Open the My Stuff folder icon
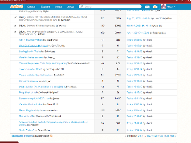The image size is (191, 143). (155, 6)
